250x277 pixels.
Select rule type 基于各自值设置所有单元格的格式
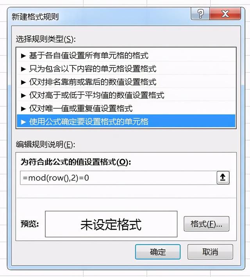[126, 55]
